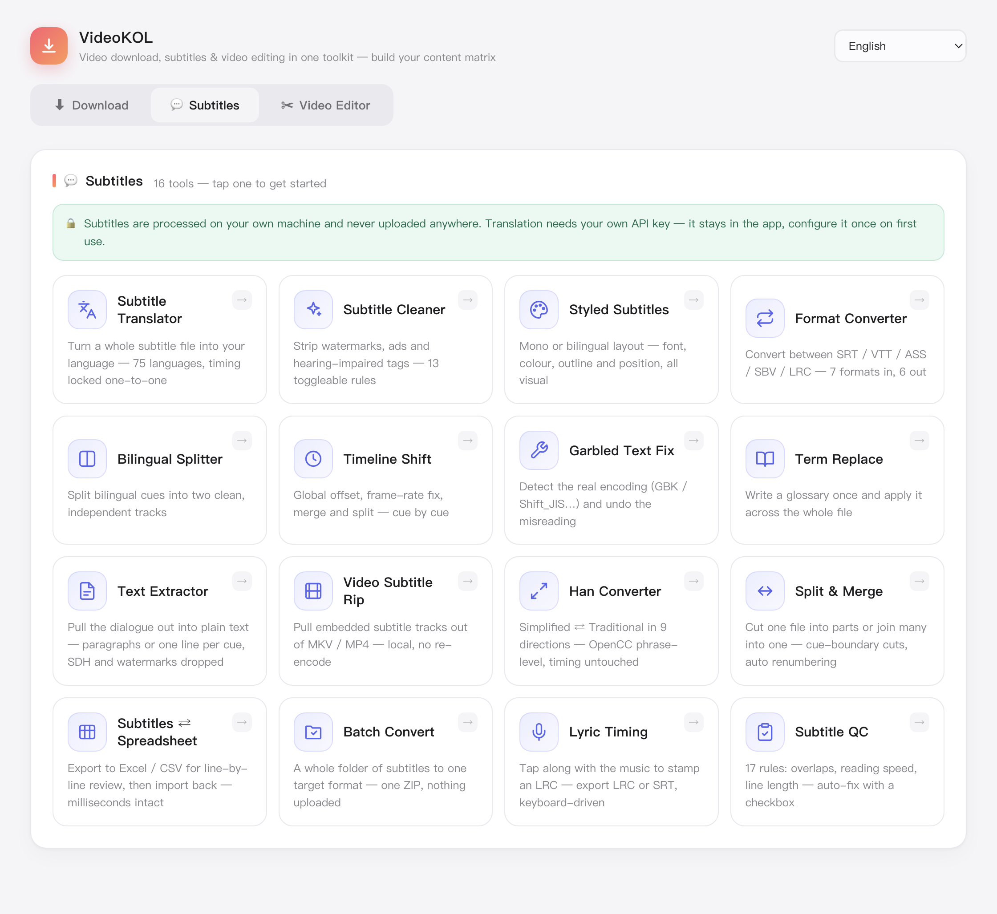Click the Garbled Text Fix wrench icon
This screenshot has height=914, width=997.
(539, 450)
